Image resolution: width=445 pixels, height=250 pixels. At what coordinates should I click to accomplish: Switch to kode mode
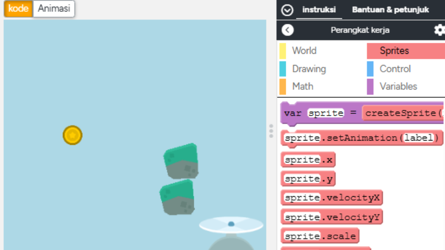coord(18,8)
